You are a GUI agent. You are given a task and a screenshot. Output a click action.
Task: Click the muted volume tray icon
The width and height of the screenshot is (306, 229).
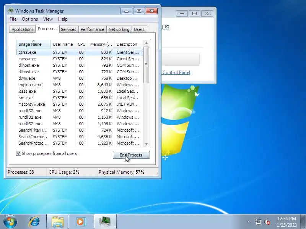pos(267,222)
